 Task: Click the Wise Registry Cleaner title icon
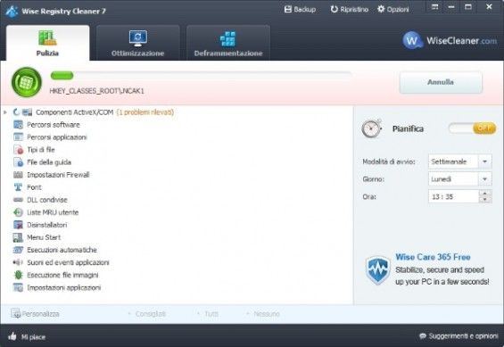tap(12, 11)
